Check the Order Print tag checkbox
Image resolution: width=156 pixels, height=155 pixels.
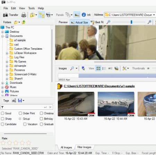(x=20, y=113)
